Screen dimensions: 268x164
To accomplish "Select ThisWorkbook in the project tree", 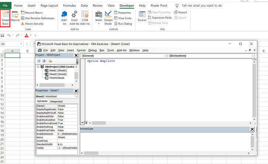I will coord(56,78).
